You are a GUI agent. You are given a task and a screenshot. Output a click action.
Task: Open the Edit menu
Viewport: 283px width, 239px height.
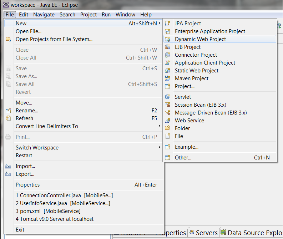click(24, 15)
